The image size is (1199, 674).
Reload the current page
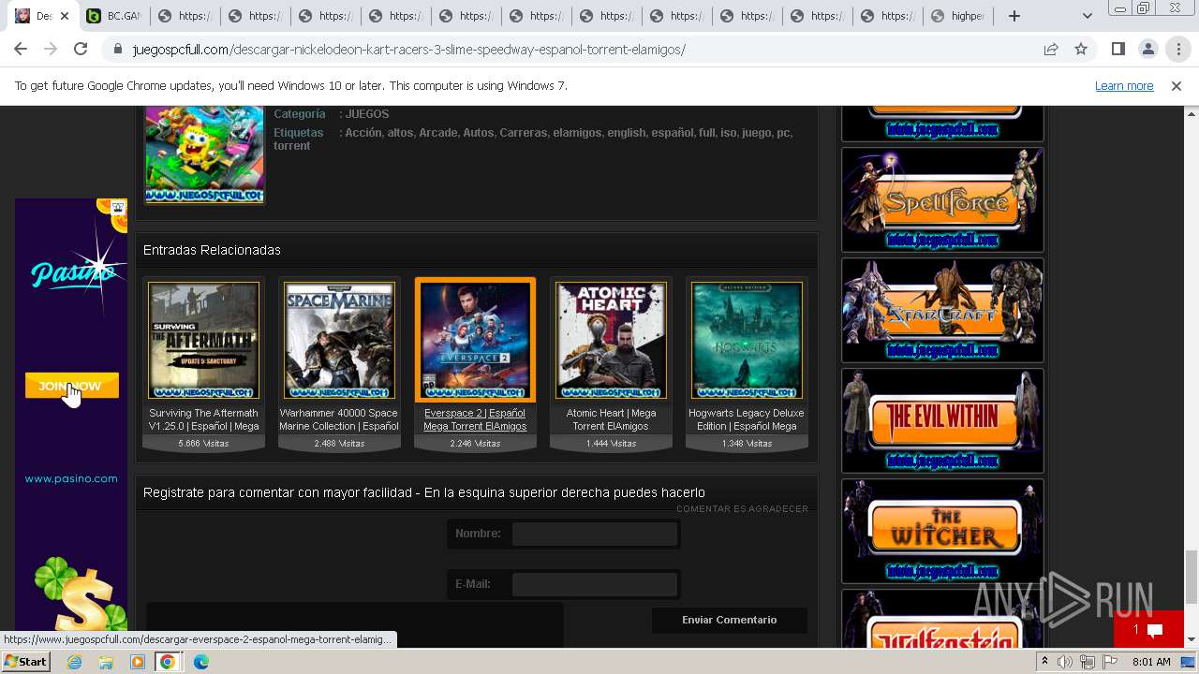(81, 49)
